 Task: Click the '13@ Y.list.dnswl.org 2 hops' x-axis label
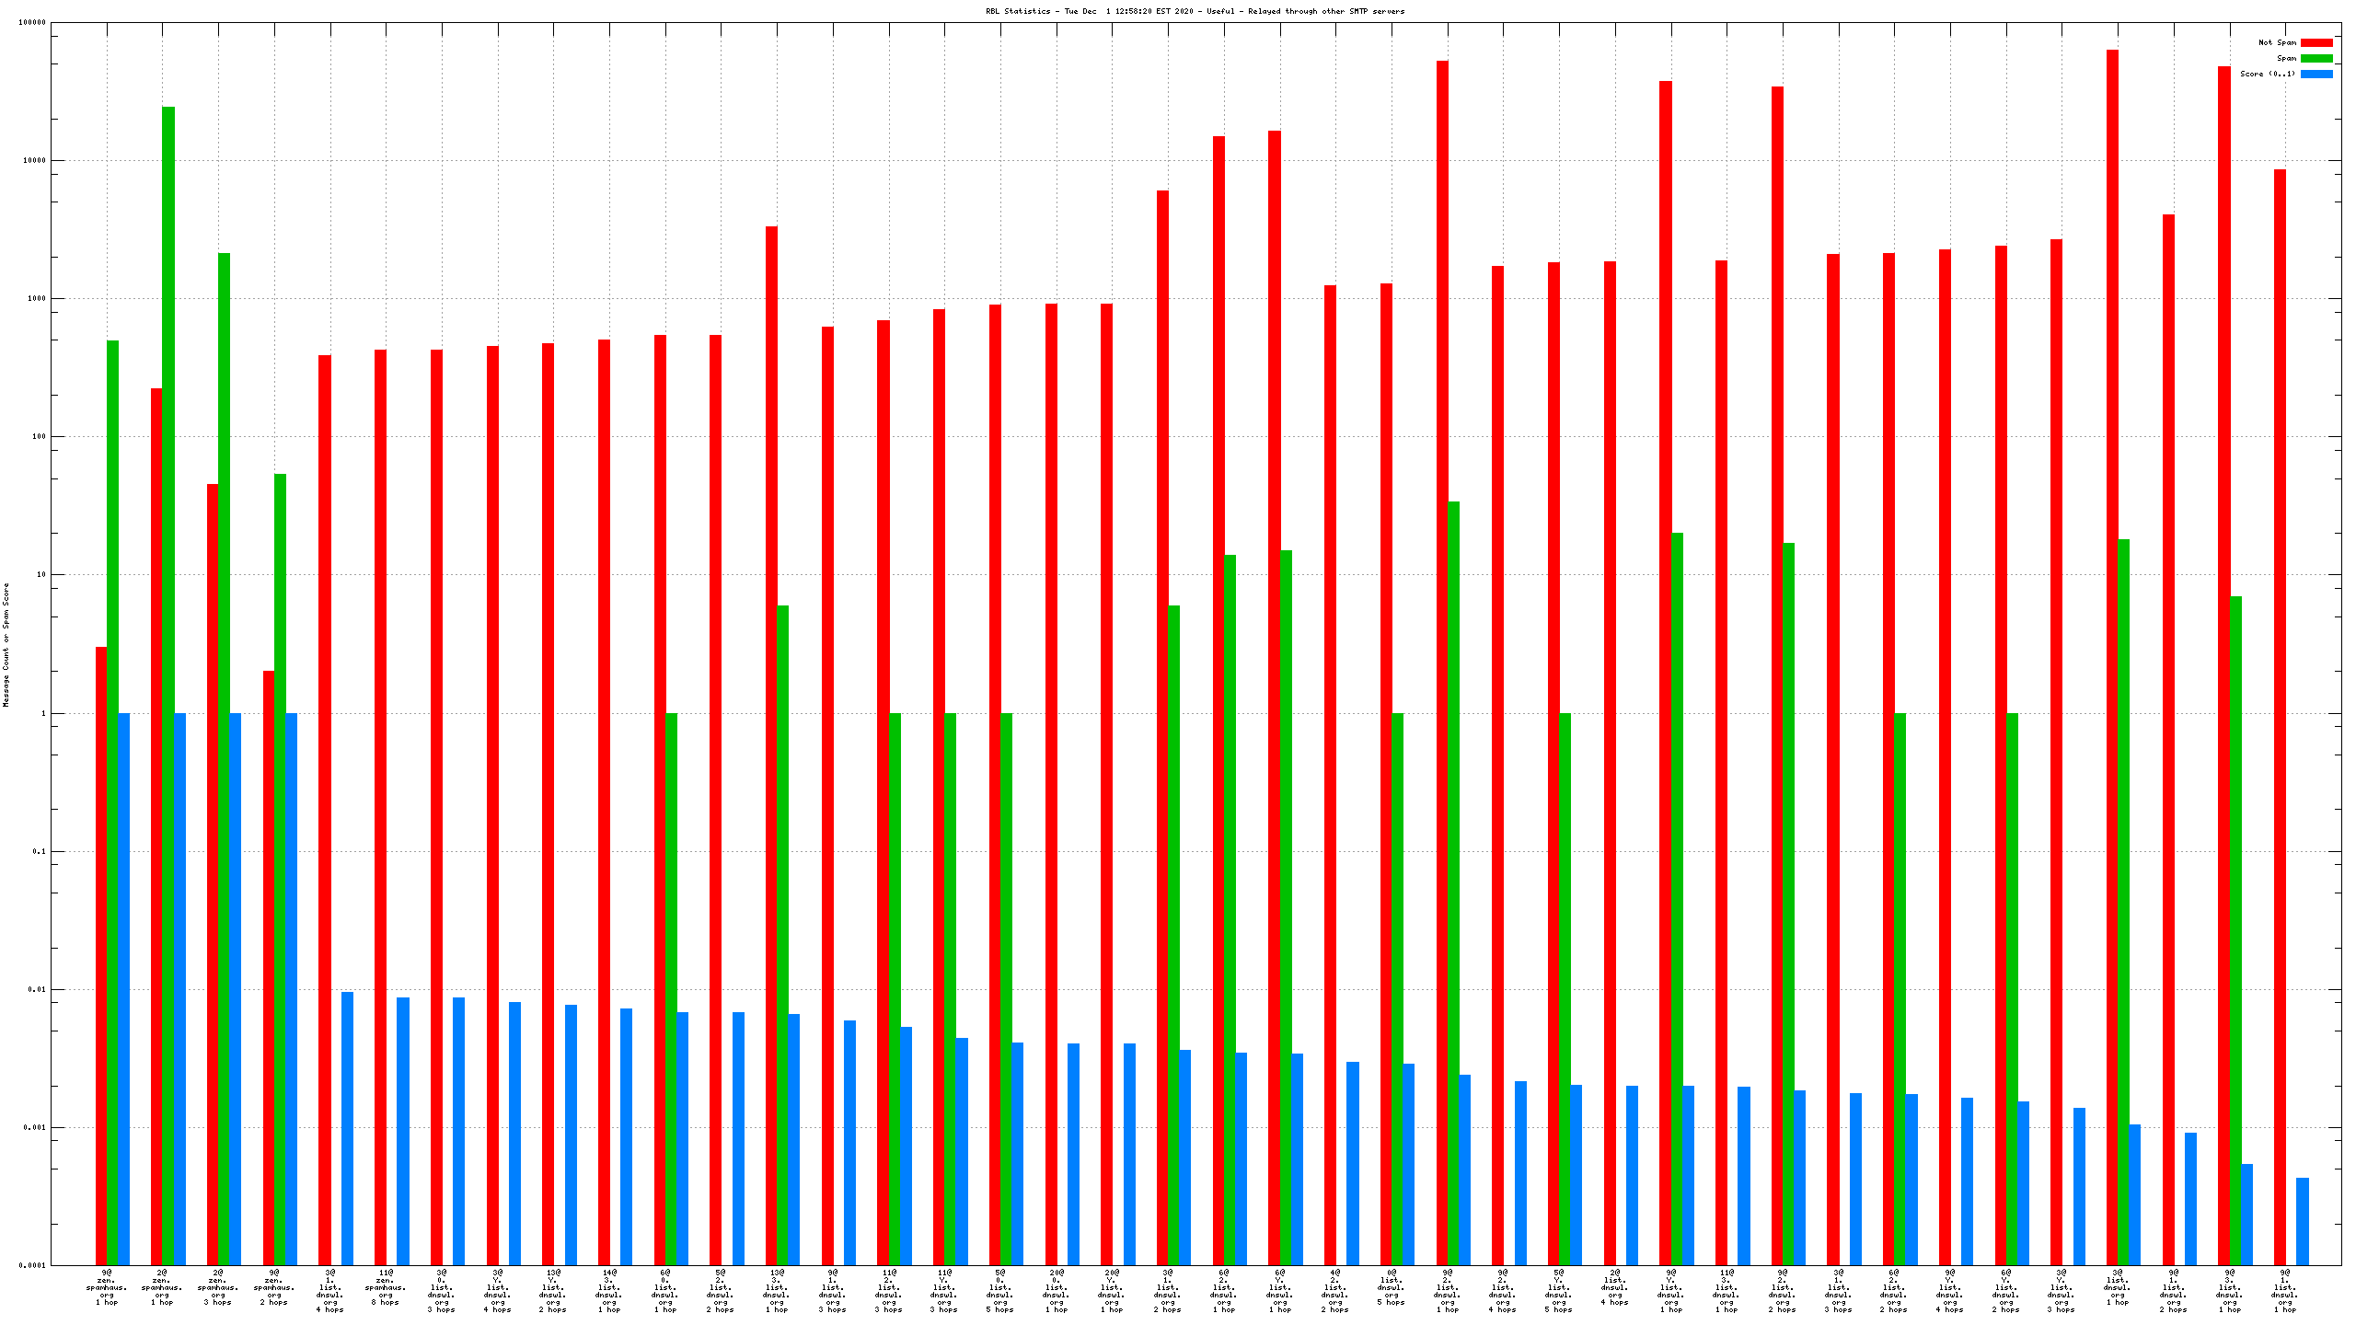553,1291
